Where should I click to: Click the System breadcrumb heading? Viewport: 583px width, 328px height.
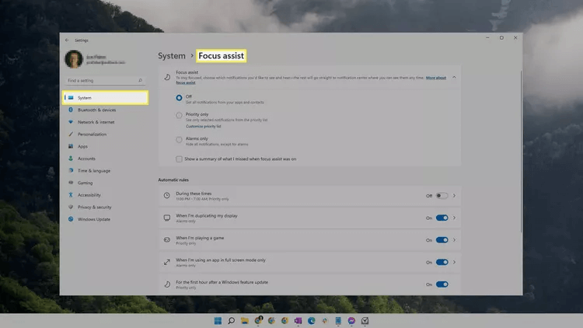point(172,56)
